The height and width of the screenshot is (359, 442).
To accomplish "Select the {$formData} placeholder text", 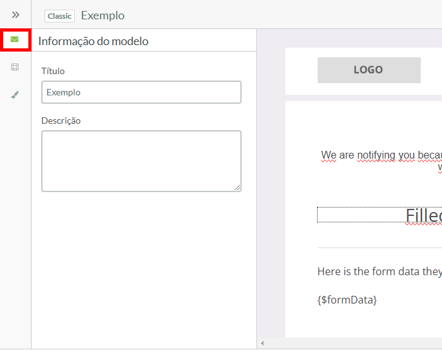I will coord(347,300).
